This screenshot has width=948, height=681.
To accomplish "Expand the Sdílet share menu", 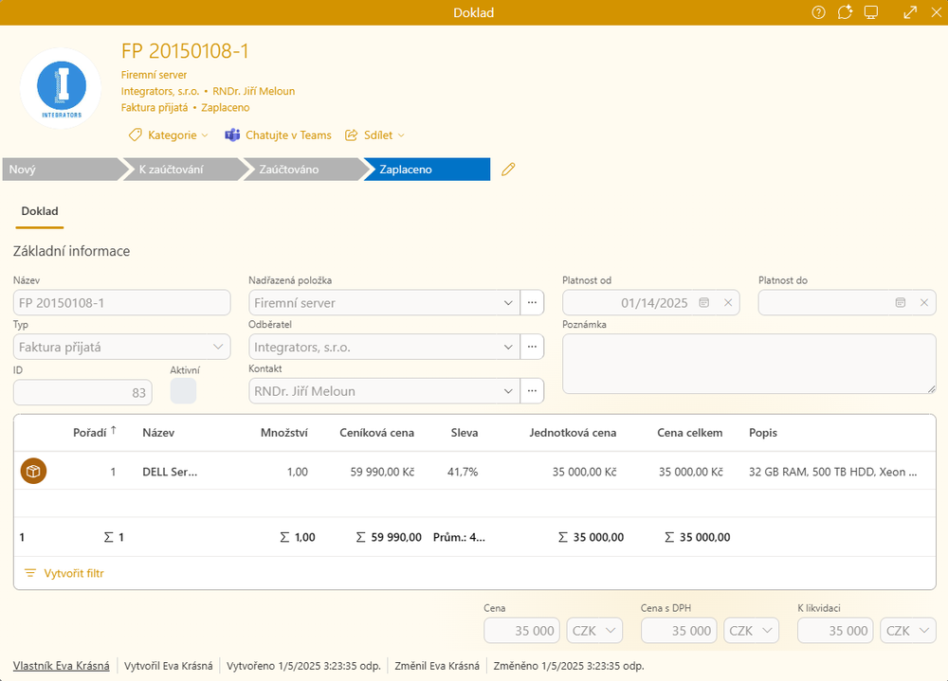I will [375, 135].
